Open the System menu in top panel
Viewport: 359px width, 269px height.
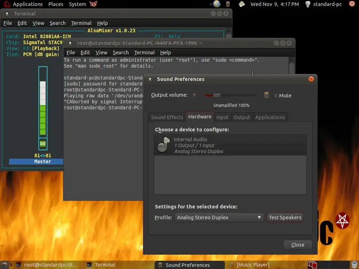pos(77,4)
